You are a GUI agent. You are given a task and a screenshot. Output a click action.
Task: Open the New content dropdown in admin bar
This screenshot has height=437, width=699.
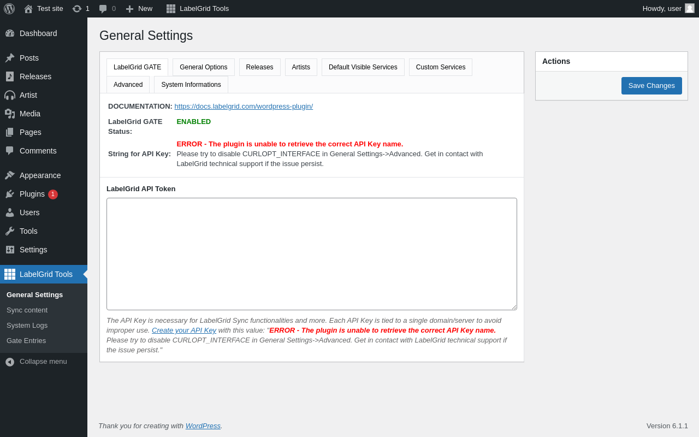[139, 9]
